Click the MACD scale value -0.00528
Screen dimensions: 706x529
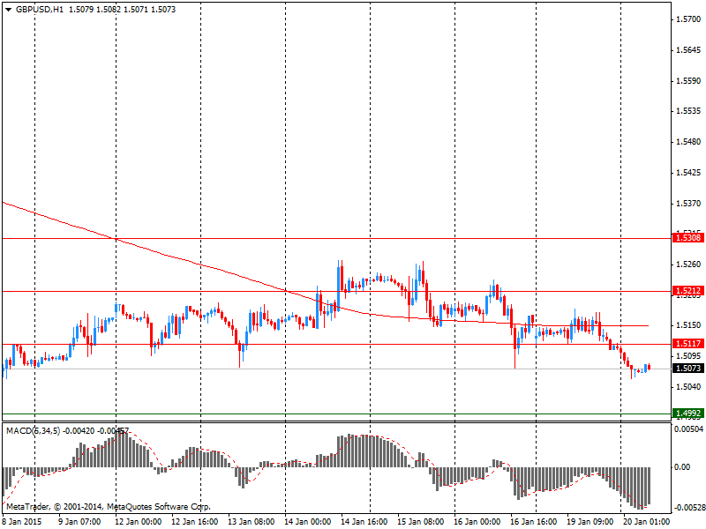(688, 508)
